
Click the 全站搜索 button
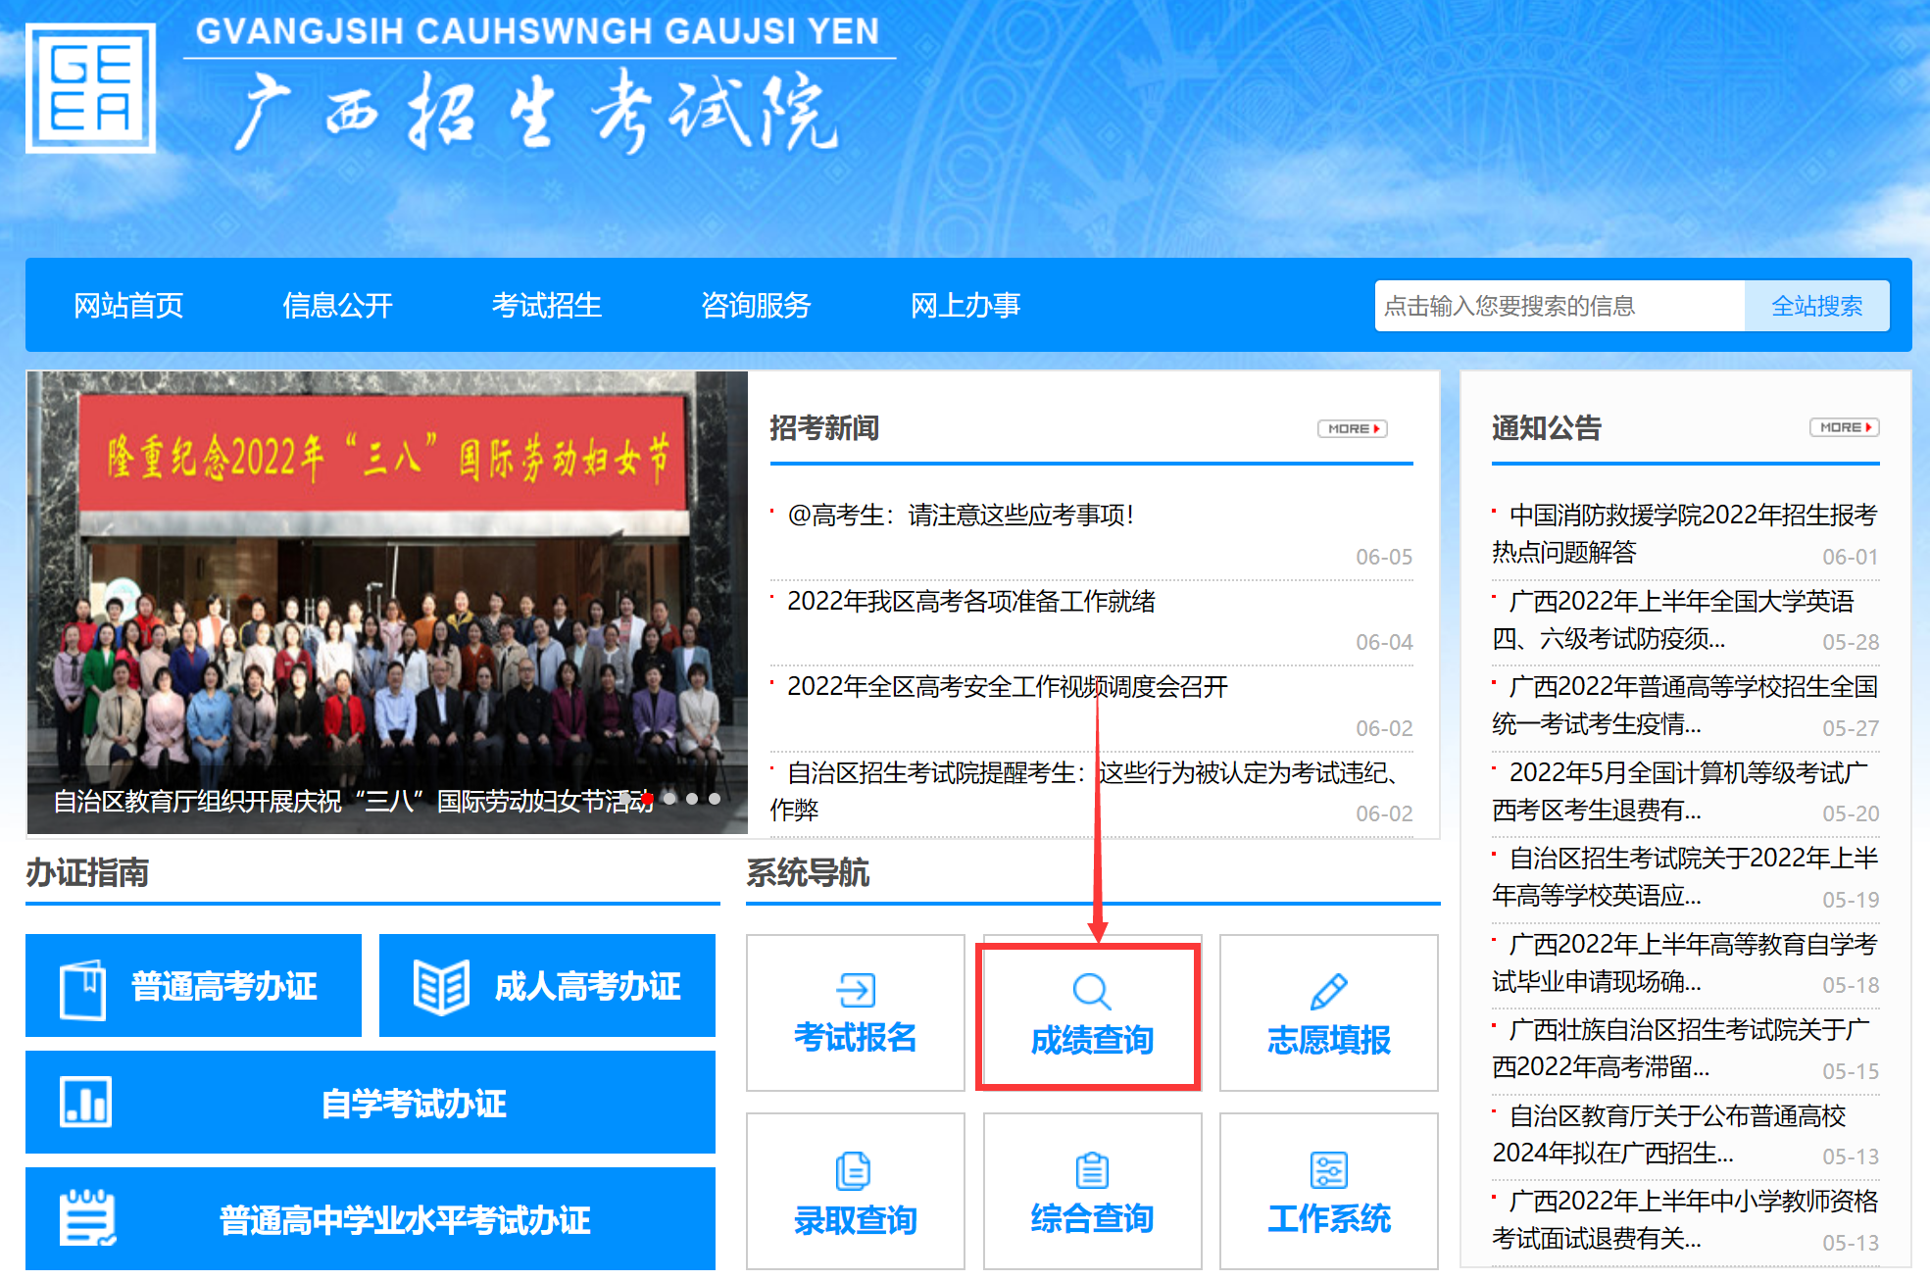coord(1816,306)
